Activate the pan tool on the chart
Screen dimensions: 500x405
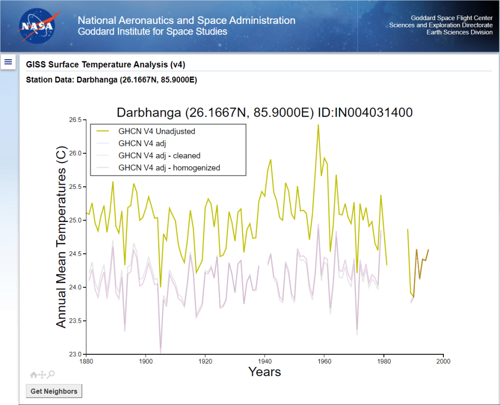(42, 375)
